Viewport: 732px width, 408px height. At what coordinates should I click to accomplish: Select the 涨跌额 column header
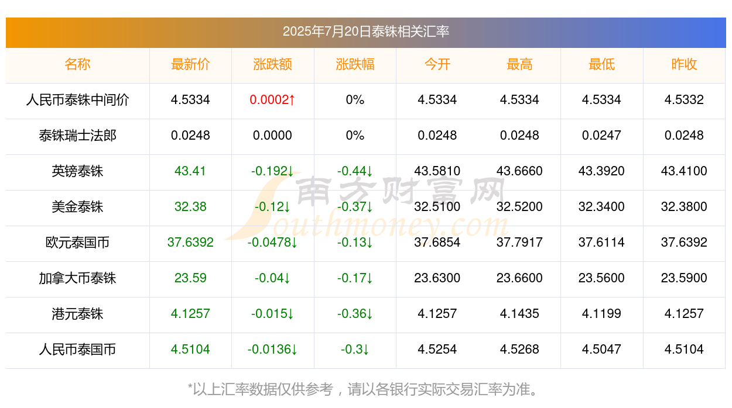tap(272, 64)
